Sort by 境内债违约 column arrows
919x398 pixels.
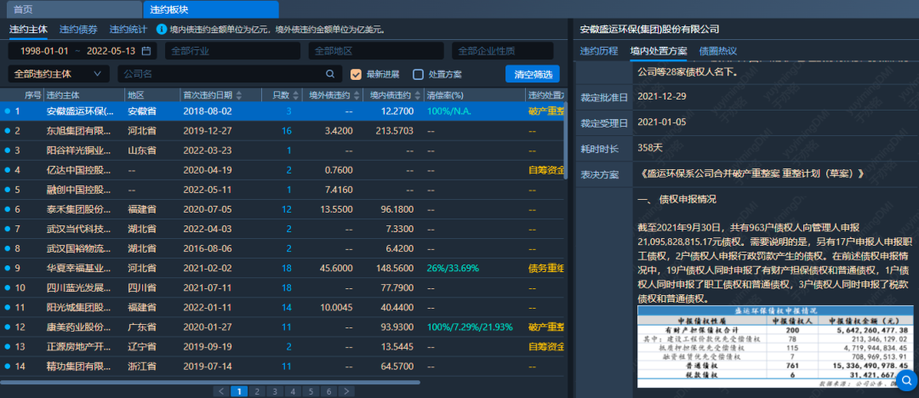click(x=418, y=95)
